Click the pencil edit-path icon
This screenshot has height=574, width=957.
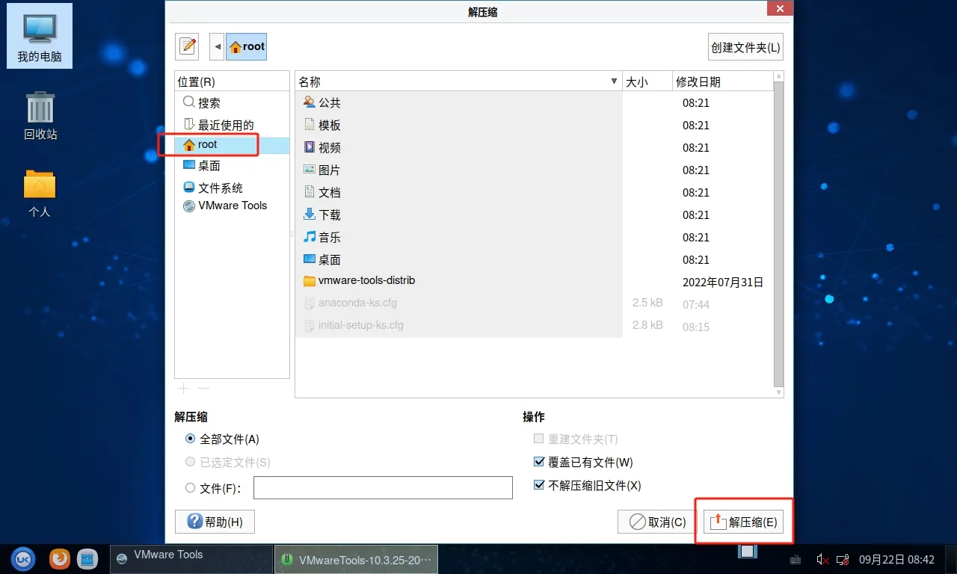pyautogui.click(x=187, y=46)
